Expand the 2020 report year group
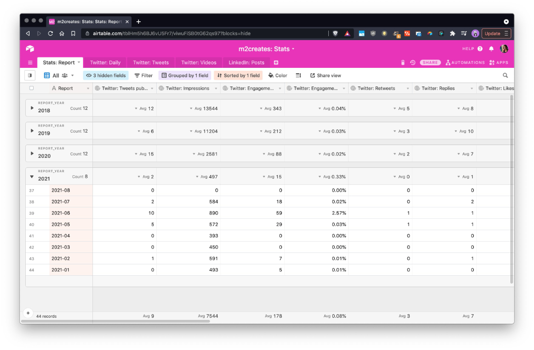 pyautogui.click(x=32, y=154)
